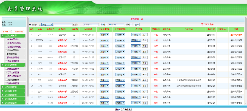
Task: Open the 已开通会员列表 sidebar item
Action: [x=14, y=47]
